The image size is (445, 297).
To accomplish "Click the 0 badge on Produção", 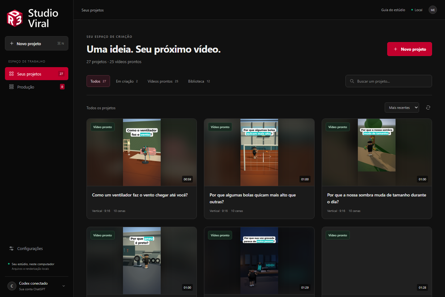I will pyautogui.click(x=62, y=87).
